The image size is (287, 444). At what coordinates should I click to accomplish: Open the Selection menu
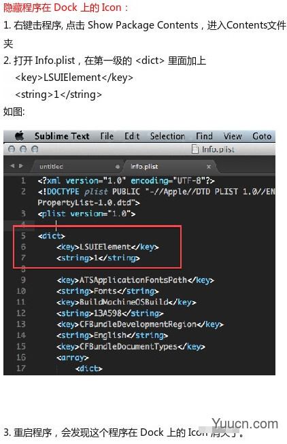[x=168, y=136]
